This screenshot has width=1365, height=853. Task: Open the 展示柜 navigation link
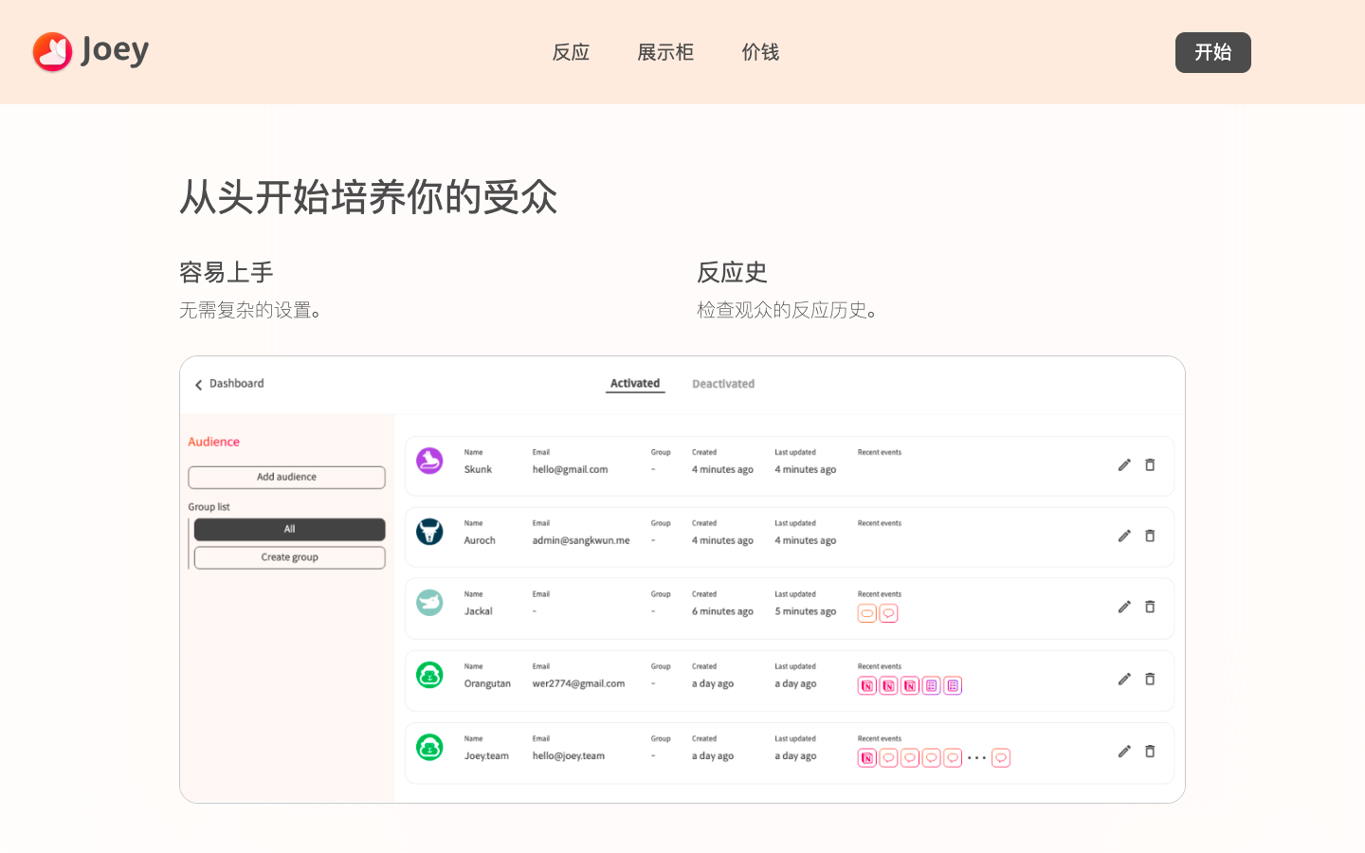tap(665, 52)
